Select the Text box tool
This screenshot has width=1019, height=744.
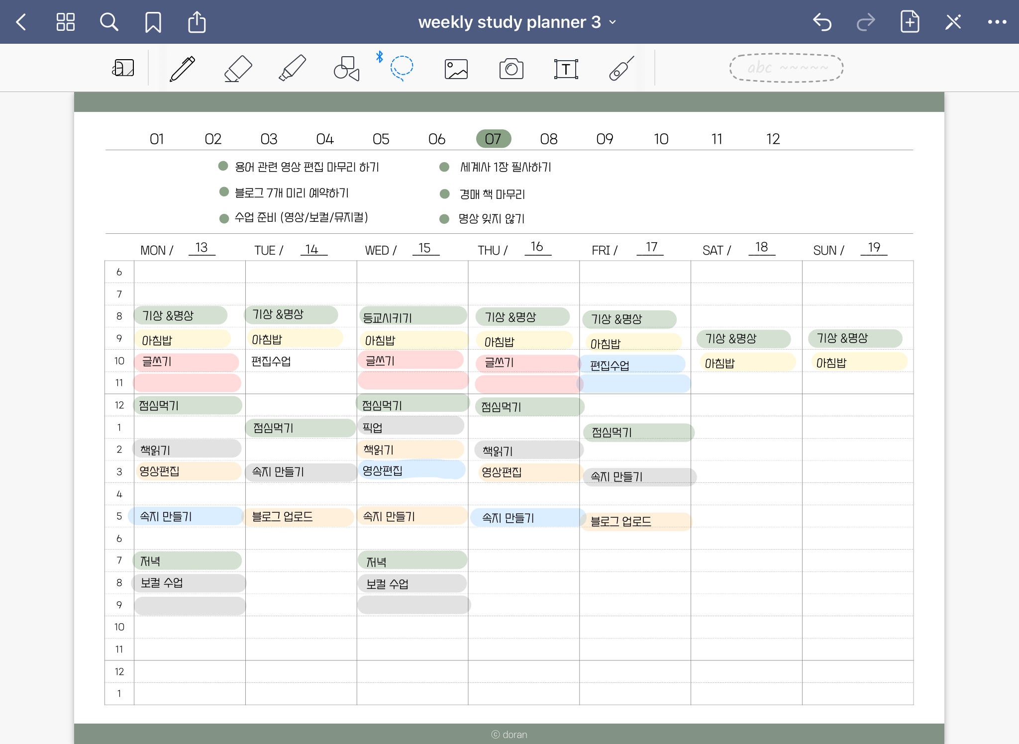[566, 69]
